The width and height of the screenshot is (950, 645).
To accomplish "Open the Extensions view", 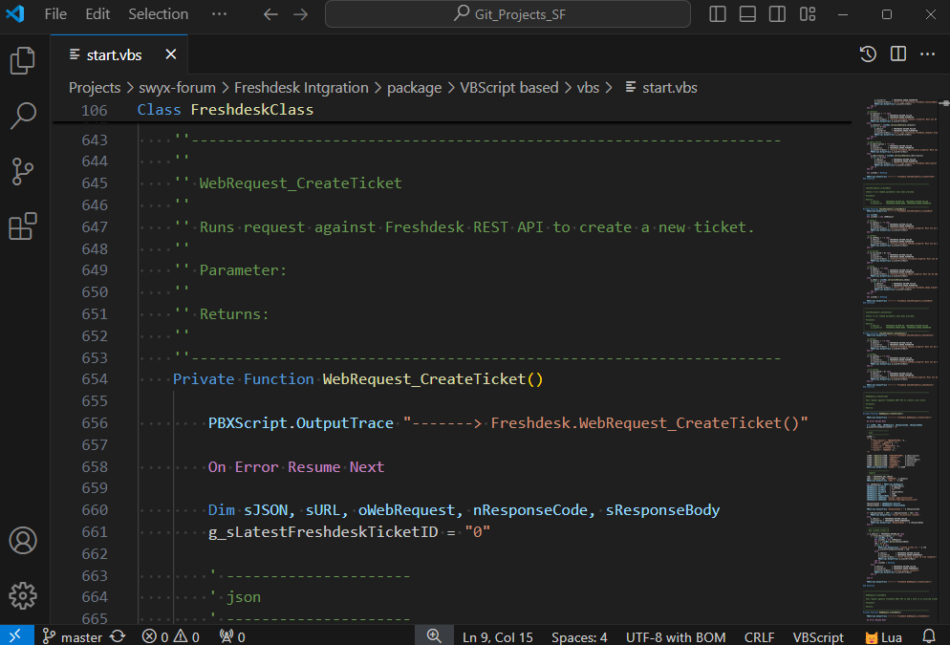I will 23,226.
